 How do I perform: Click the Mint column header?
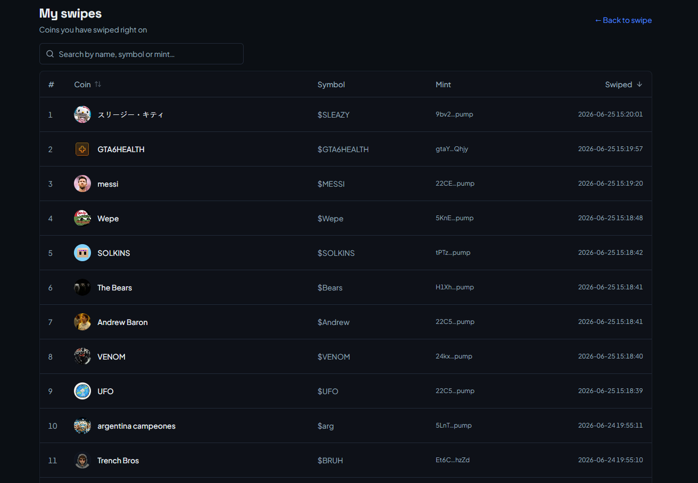point(443,84)
